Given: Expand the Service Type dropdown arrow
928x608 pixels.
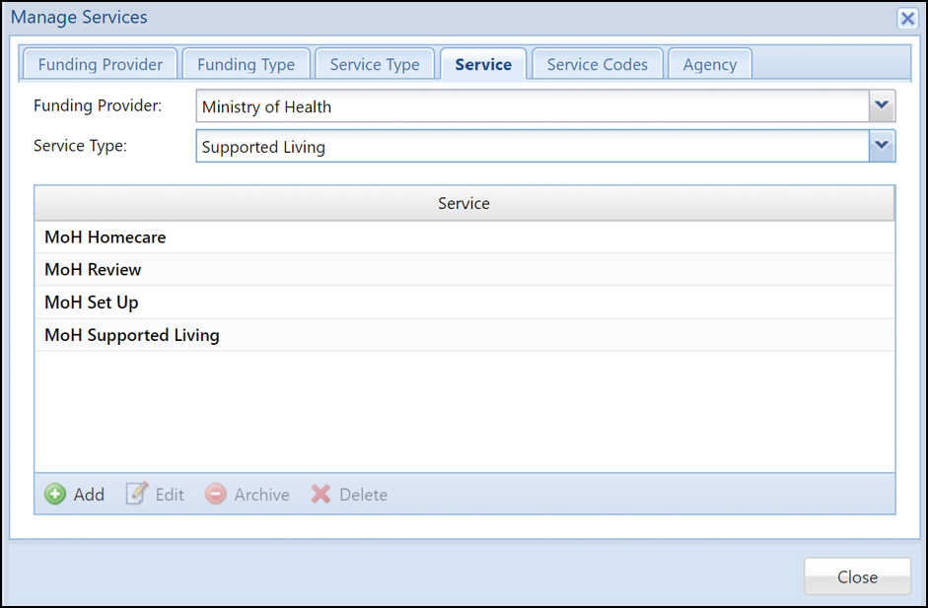Looking at the screenshot, I should (882, 146).
